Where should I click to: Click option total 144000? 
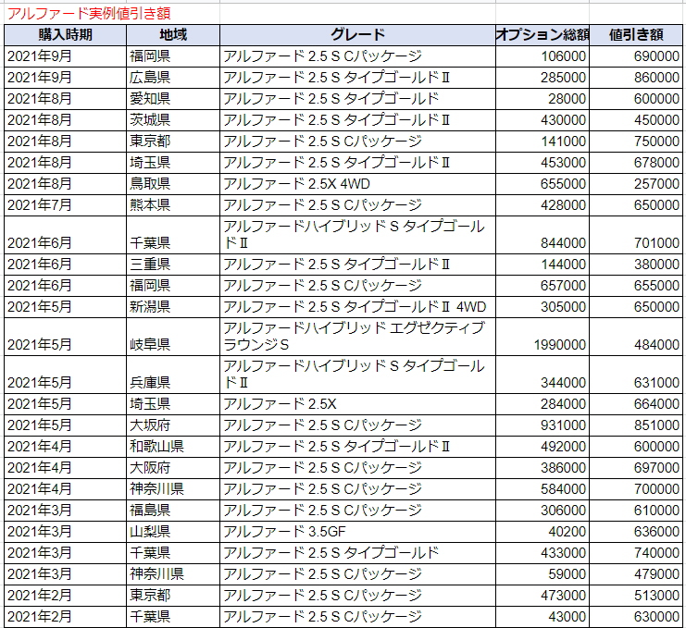click(543, 265)
